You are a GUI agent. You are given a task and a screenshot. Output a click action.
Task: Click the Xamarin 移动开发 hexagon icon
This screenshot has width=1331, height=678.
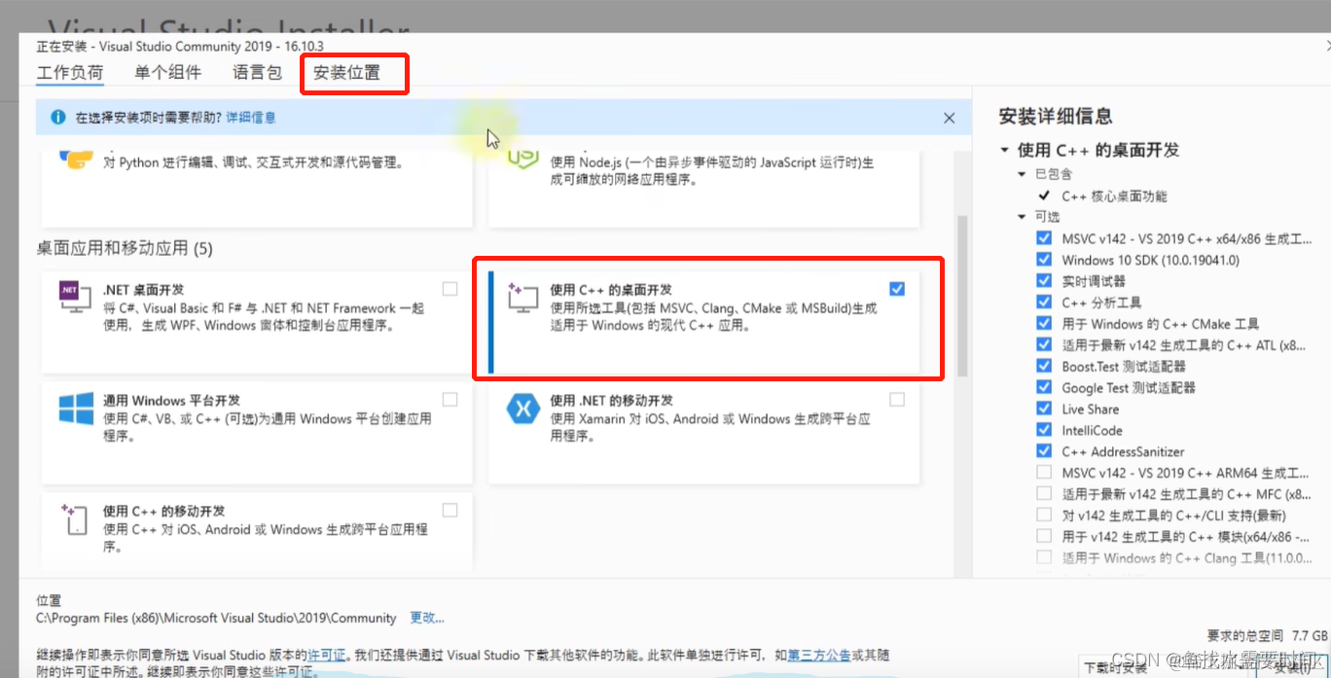click(522, 410)
